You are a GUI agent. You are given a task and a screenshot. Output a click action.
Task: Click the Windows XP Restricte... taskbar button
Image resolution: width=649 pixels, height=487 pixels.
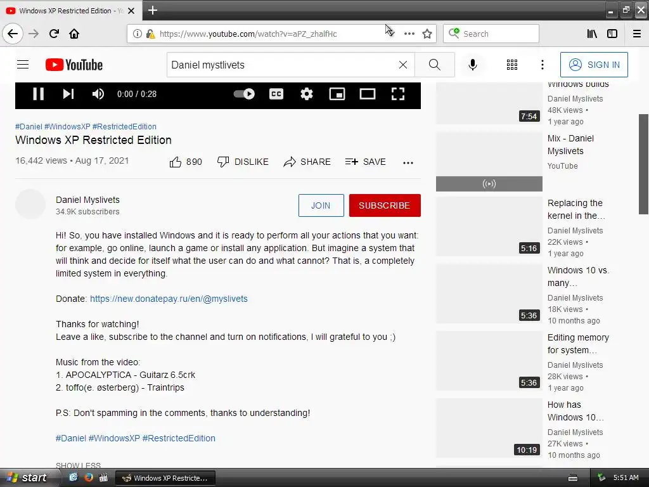pyautogui.click(x=165, y=478)
